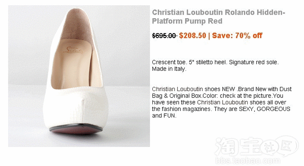Click the and FUN closing text
Image resolution: width=304 pixels, height=166 pixels.
(x=164, y=116)
